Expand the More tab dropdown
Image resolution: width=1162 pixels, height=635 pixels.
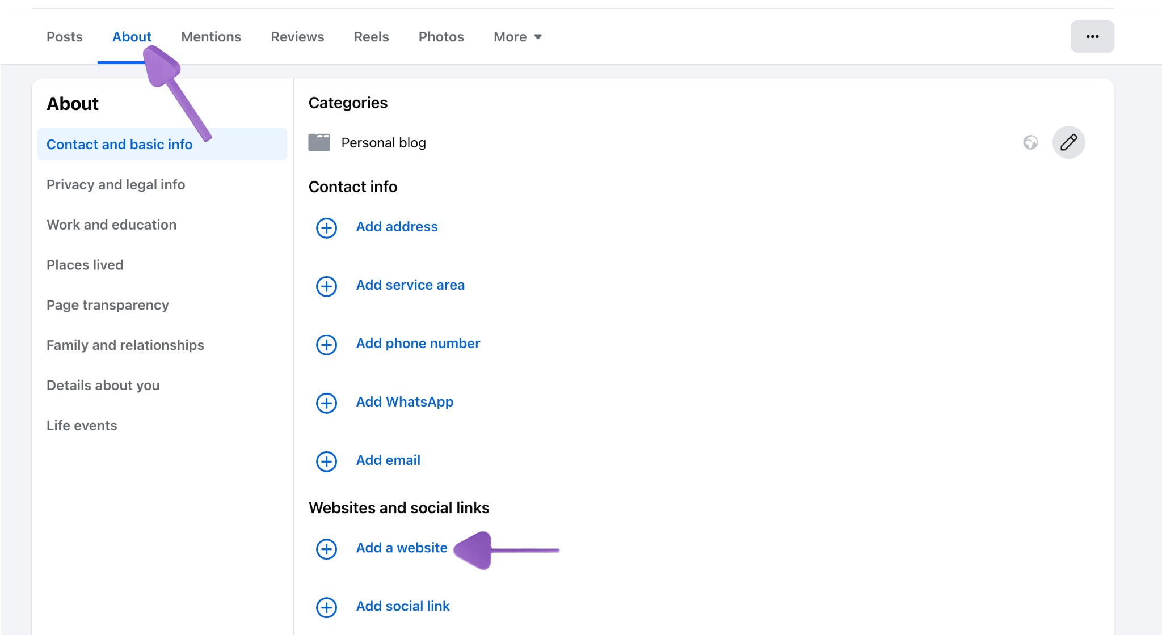click(x=517, y=37)
